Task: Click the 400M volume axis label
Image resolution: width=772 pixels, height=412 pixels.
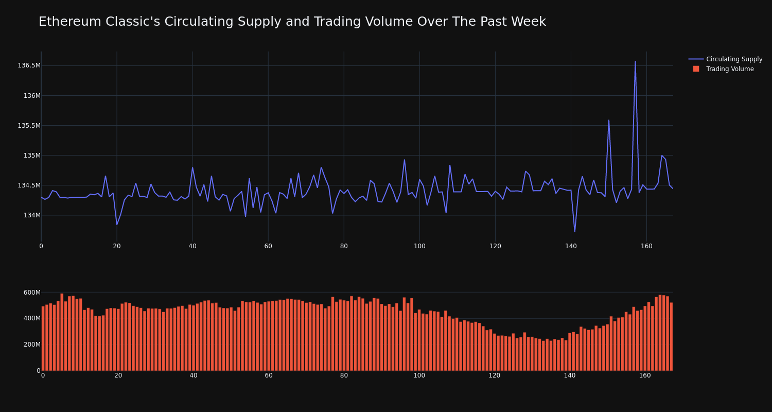Action: click(32, 318)
